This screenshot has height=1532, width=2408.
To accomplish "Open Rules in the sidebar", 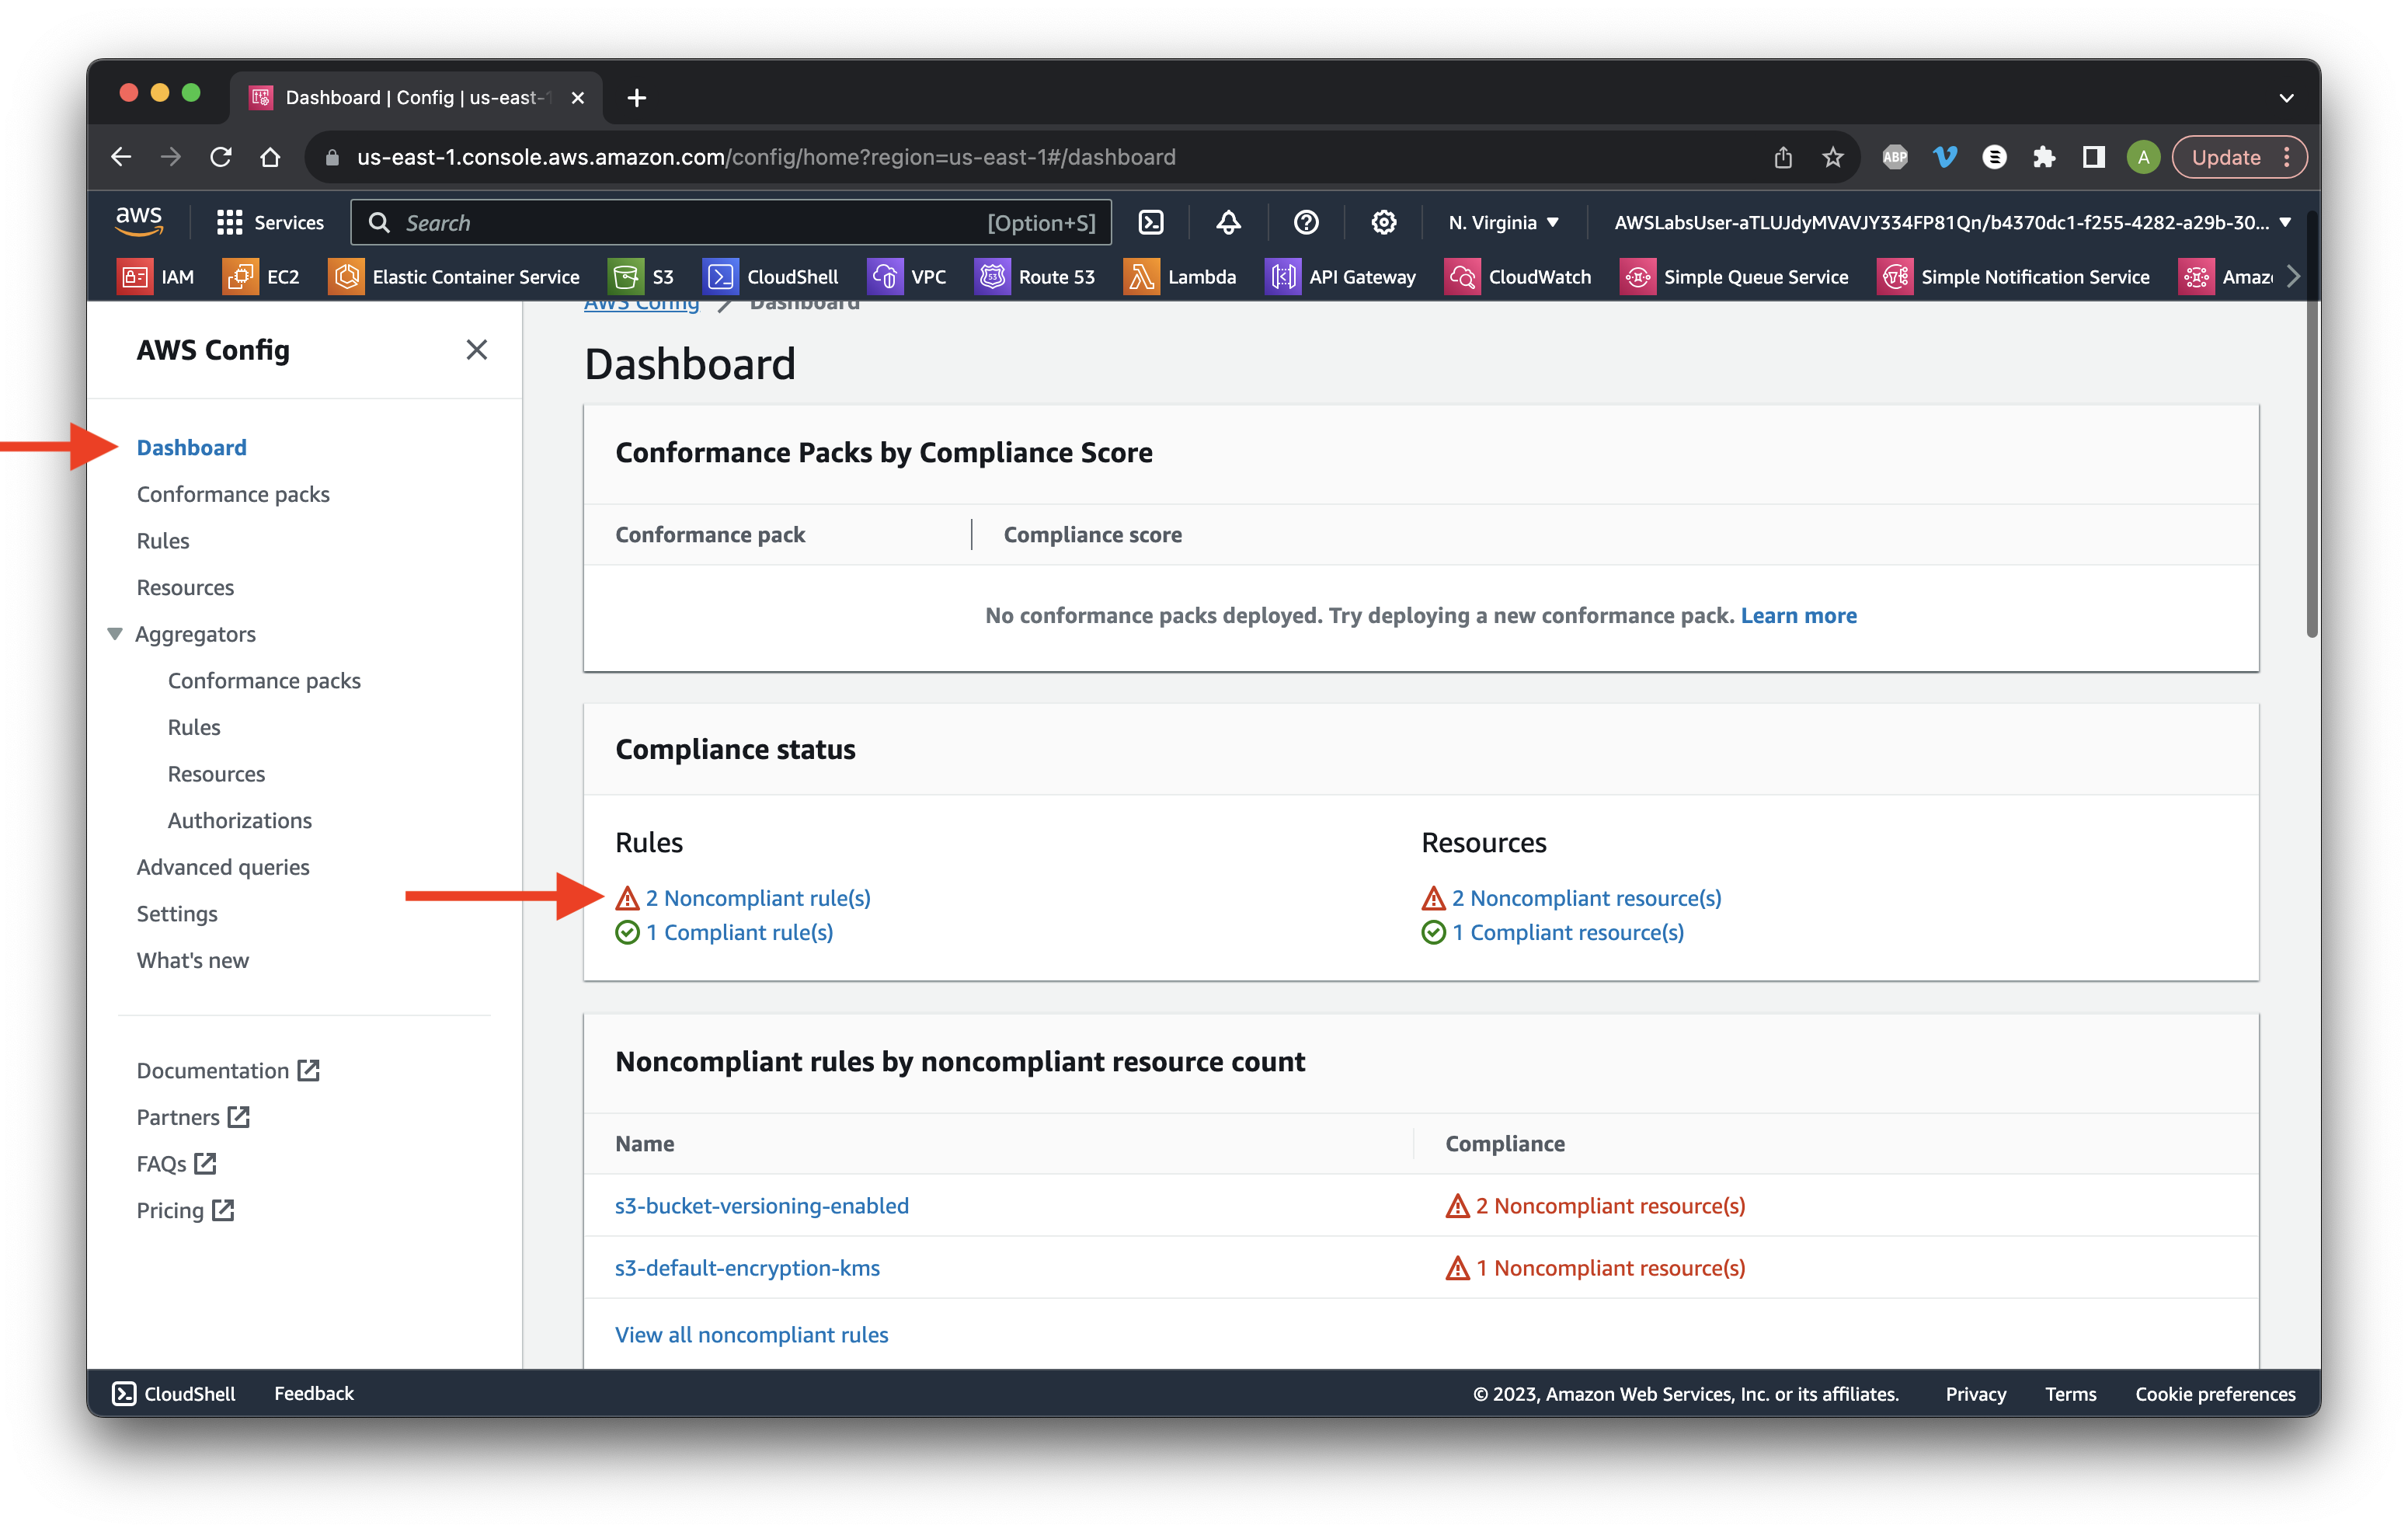I will (162, 541).
